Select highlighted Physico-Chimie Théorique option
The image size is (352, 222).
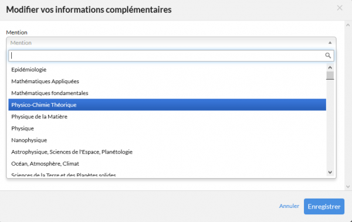(x=167, y=105)
